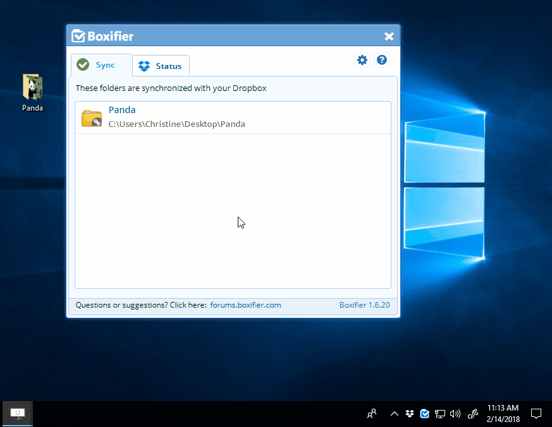Click the Sync tab green checkmark icon

pyautogui.click(x=83, y=64)
